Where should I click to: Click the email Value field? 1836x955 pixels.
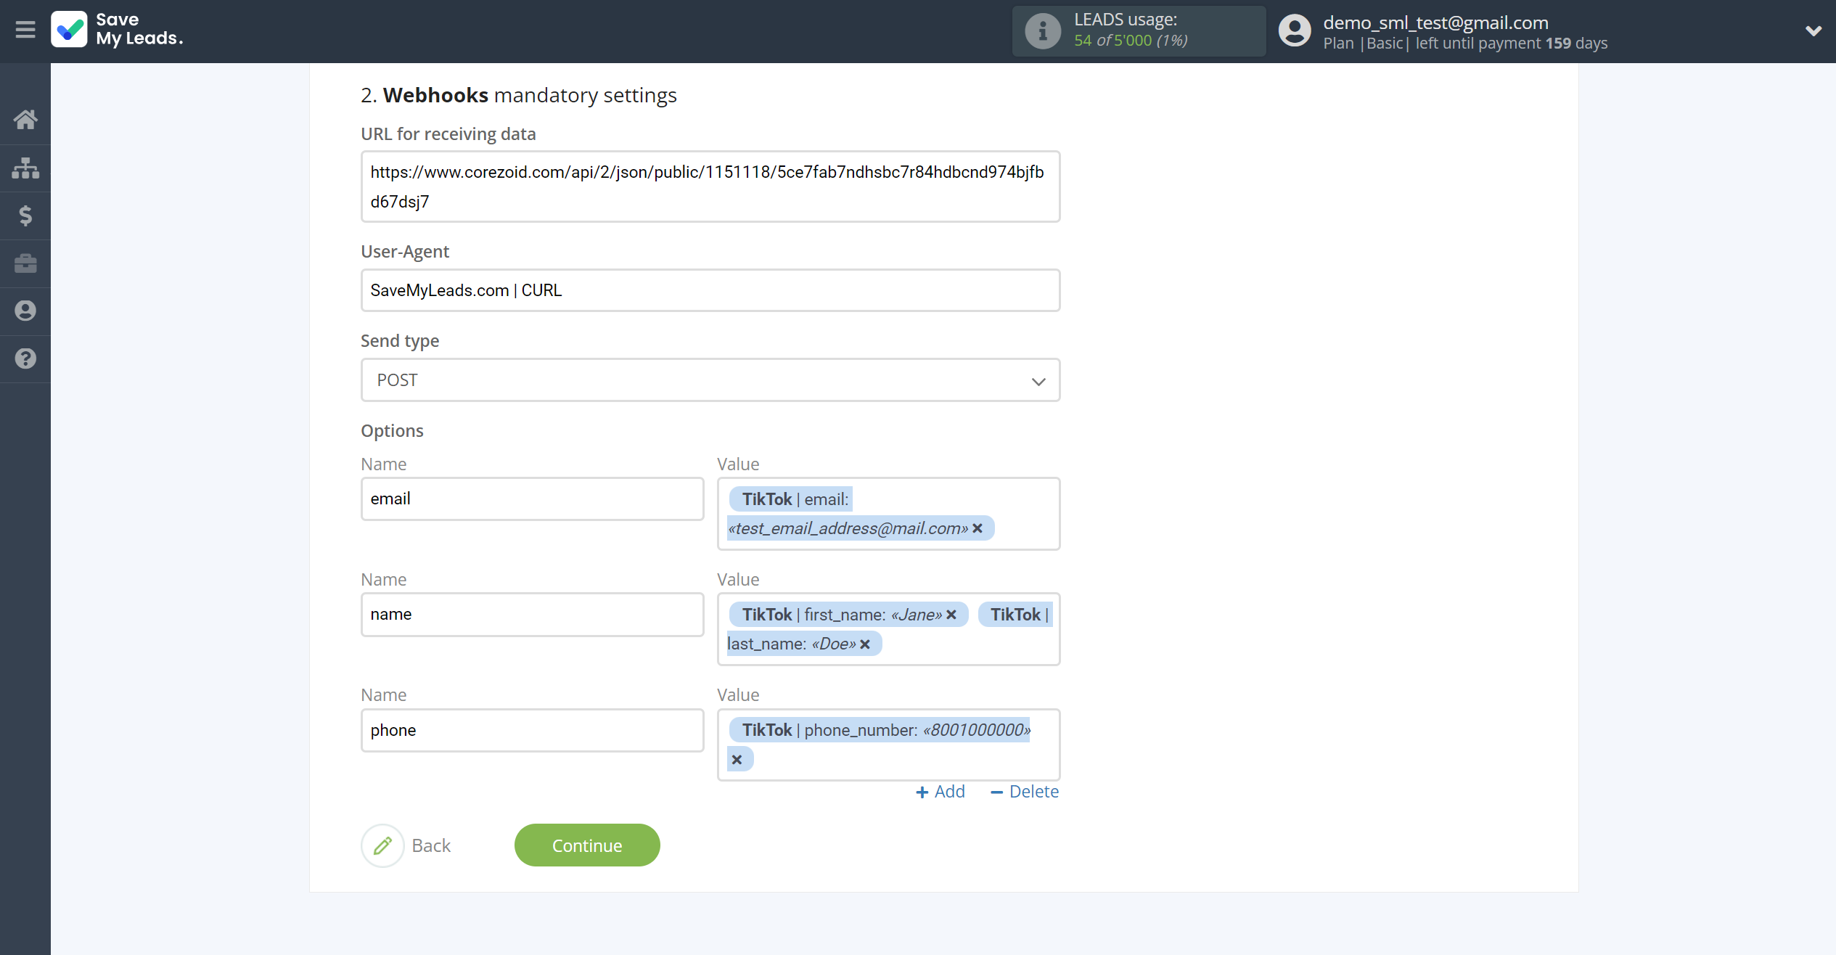888,514
